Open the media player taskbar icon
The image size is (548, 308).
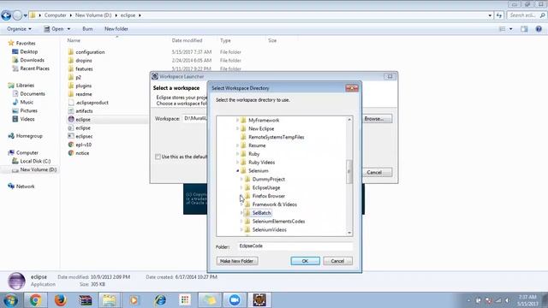pyautogui.click(x=134, y=300)
